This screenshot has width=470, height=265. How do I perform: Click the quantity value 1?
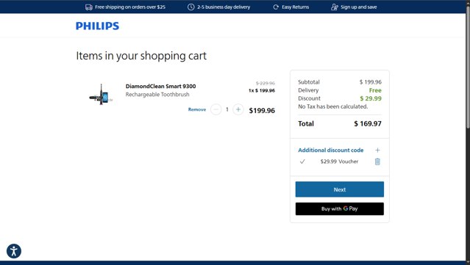227,109
